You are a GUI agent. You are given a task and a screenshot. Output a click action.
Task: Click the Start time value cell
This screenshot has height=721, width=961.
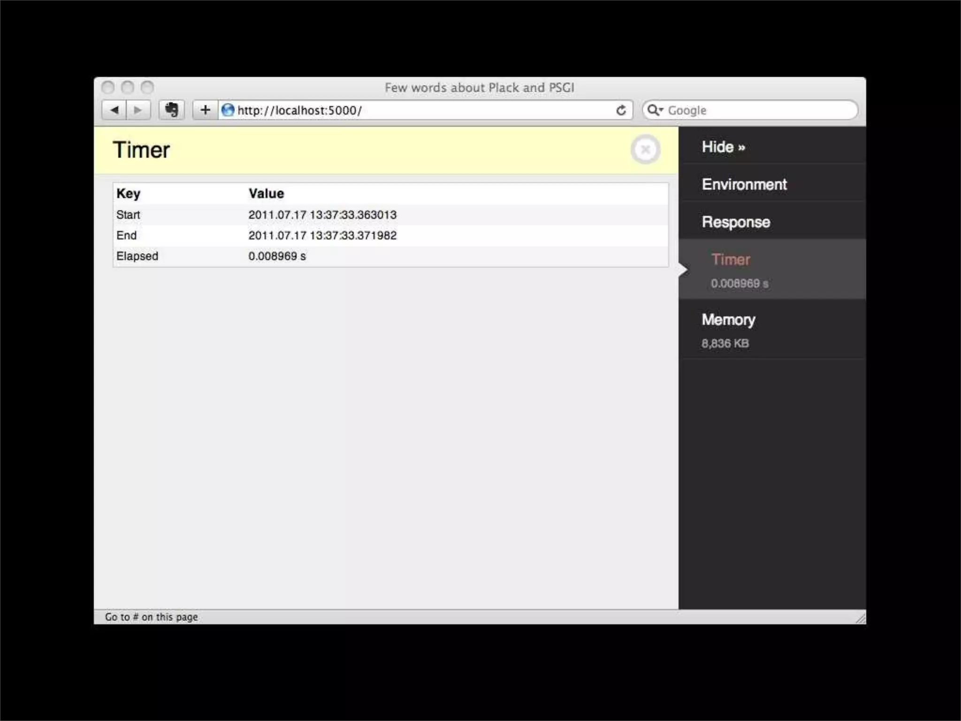point(322,215)
